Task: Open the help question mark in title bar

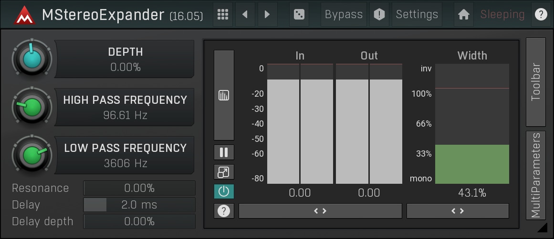Action: pyautogui.click(x=541, y=14)
